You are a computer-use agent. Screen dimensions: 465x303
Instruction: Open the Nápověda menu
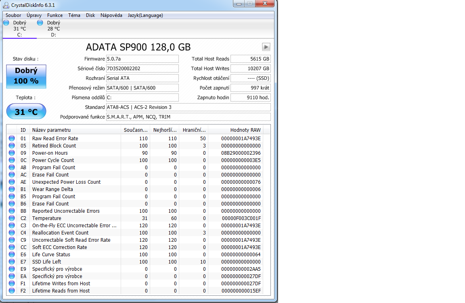tap(111, 15)
